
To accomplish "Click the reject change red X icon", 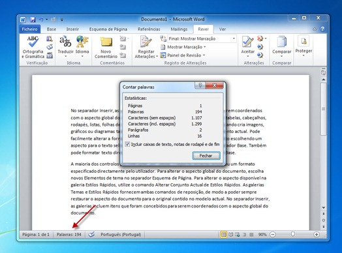I will 260,38.
